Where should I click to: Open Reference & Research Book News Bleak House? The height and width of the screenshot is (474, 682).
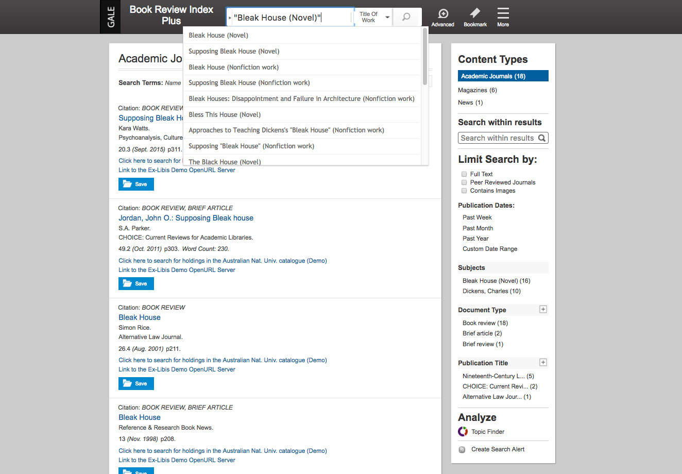140,417
